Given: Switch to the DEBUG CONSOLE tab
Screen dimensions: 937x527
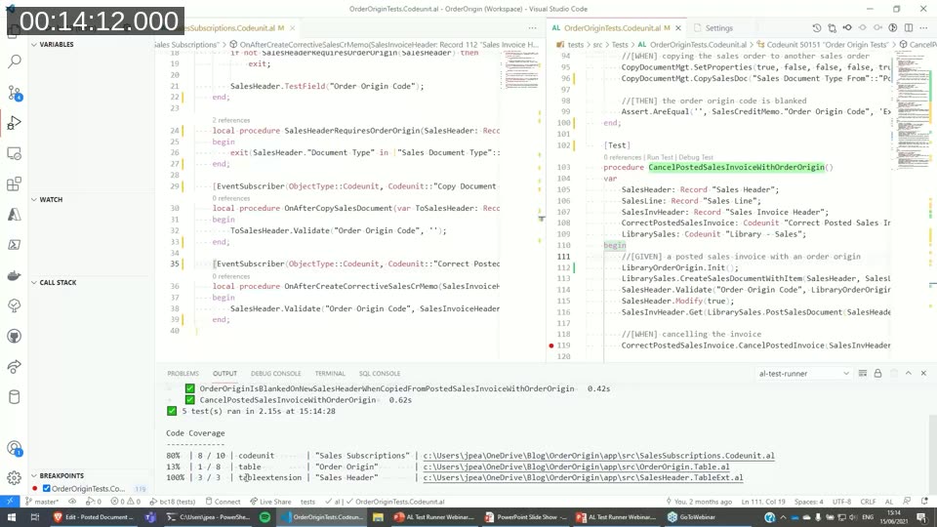Looking at the screenshot, I should [x=275, y=374].
